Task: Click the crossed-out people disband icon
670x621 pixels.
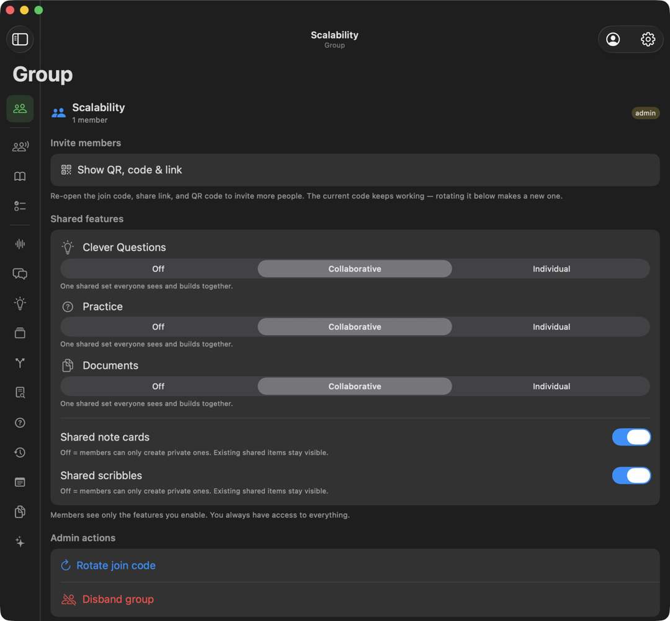Action: (x=69, y=600)
